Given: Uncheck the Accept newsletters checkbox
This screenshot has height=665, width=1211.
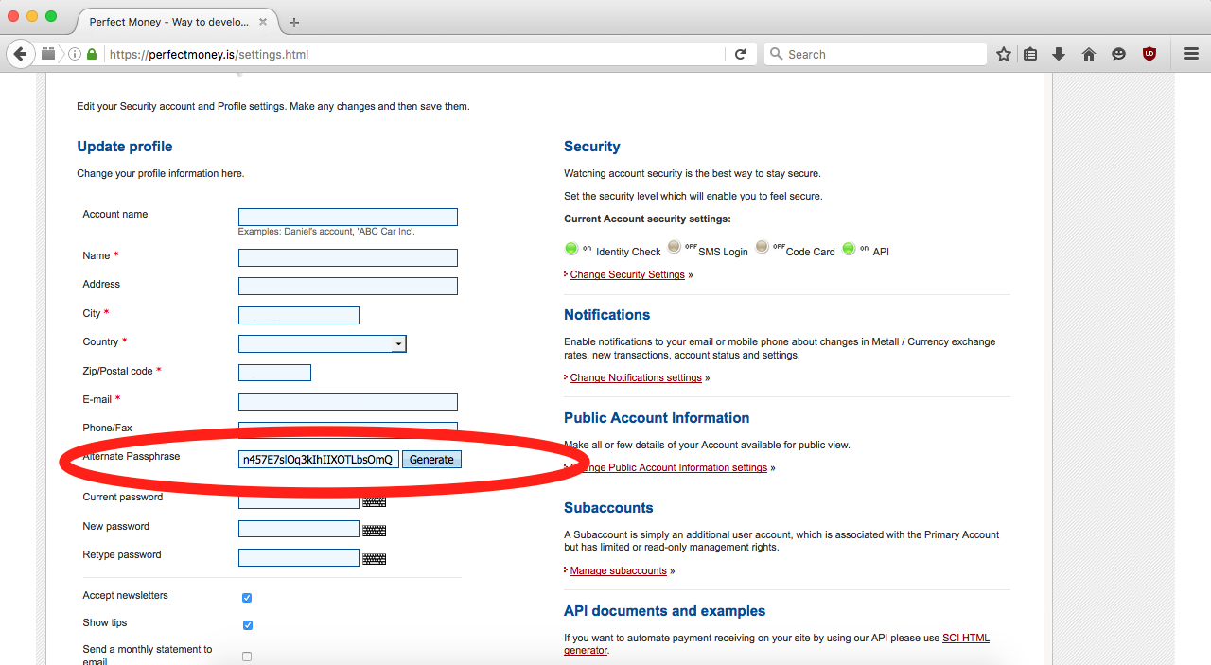Looking at the screenshot, I should click(247, 598).
